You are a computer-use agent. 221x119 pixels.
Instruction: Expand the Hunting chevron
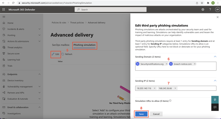coord(39,35)
